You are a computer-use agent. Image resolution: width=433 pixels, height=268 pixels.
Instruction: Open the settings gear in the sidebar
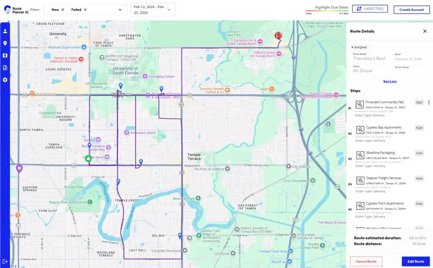(x=5, y=80)
